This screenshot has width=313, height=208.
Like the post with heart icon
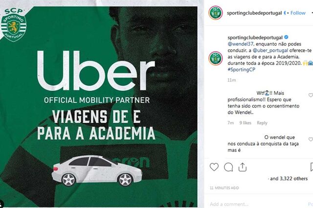214,167
